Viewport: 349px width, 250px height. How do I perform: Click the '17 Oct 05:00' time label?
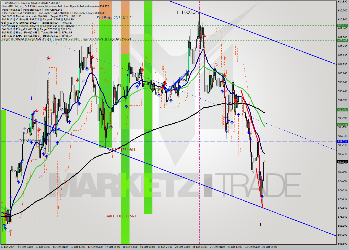pyautogui.click(x=95, y=247)
